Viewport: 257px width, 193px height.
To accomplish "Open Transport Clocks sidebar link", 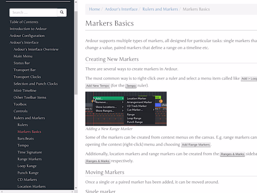I will (x=27, y=77).
